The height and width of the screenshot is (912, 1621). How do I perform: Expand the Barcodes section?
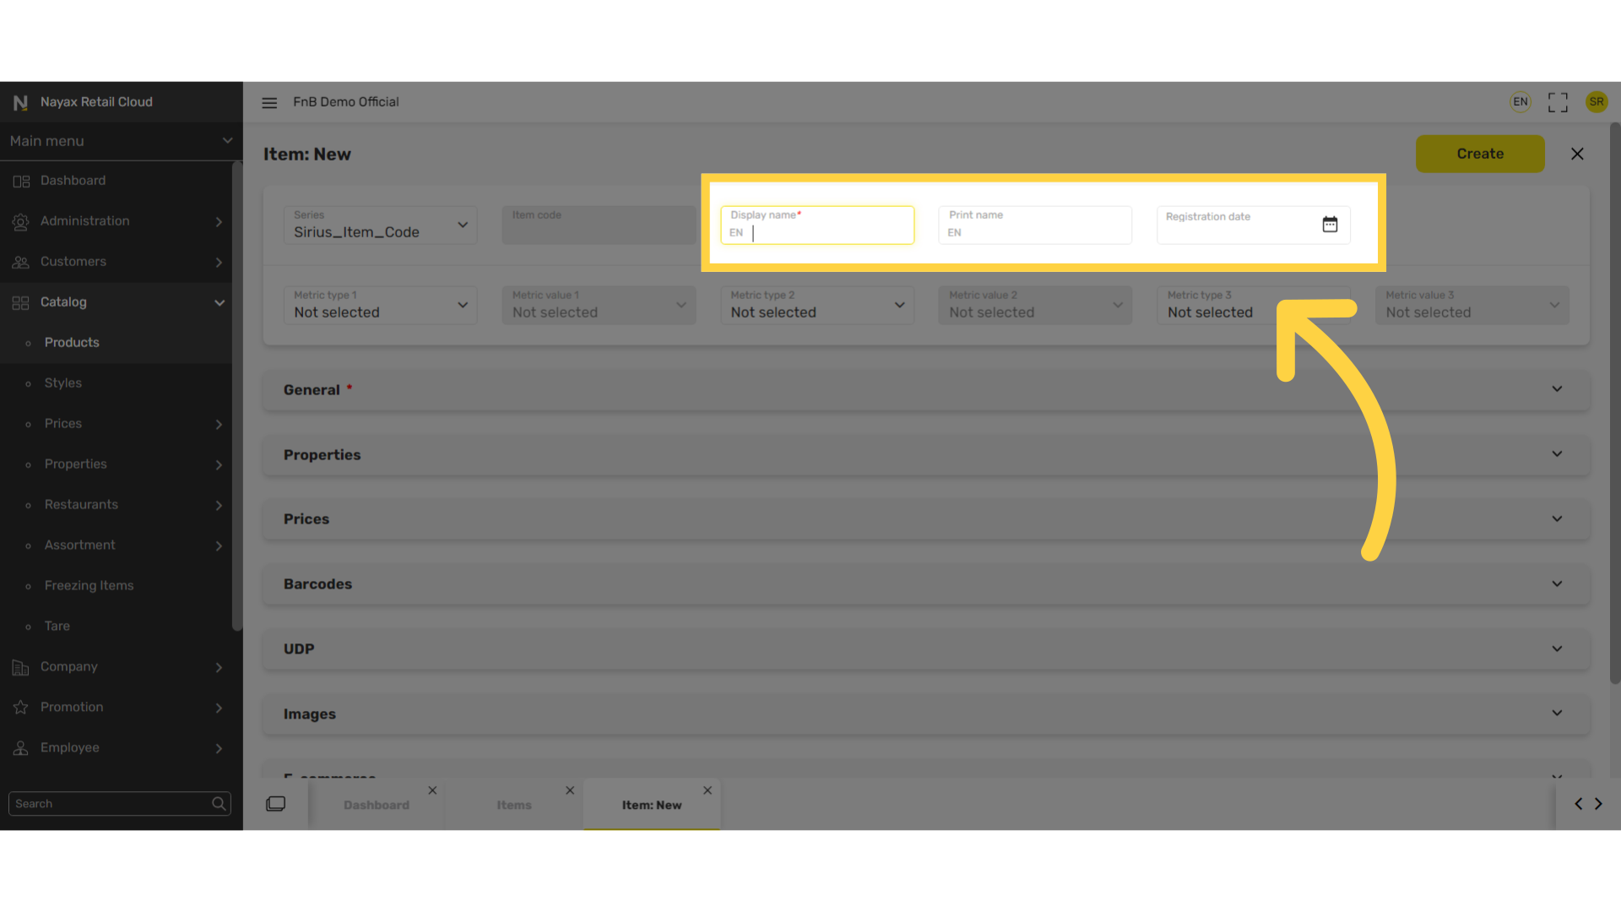click(926, 584)
